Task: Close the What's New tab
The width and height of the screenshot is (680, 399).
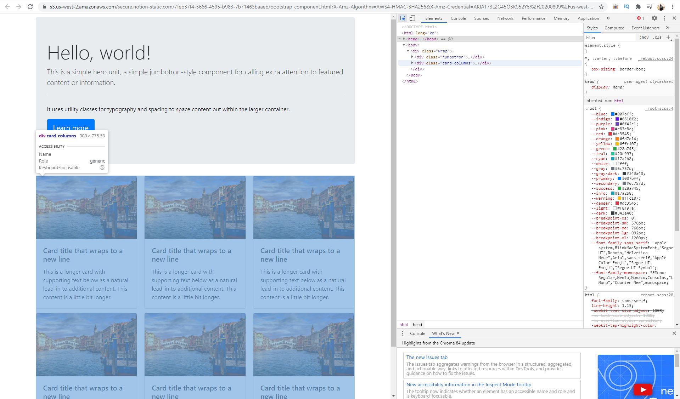Action: tap(458, 333)
